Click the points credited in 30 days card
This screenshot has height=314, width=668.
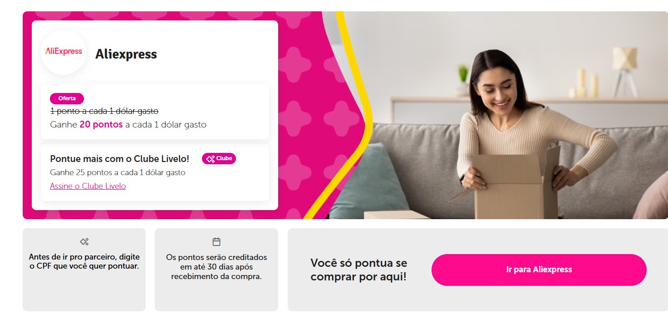click(216, 270)
